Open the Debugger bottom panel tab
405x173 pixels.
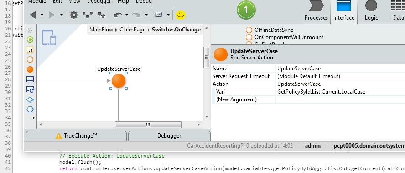click(x=169, y=136)
